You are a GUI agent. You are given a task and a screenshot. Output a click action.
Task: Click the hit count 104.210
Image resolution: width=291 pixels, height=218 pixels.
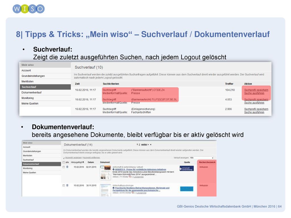click(x=230, y=90)
